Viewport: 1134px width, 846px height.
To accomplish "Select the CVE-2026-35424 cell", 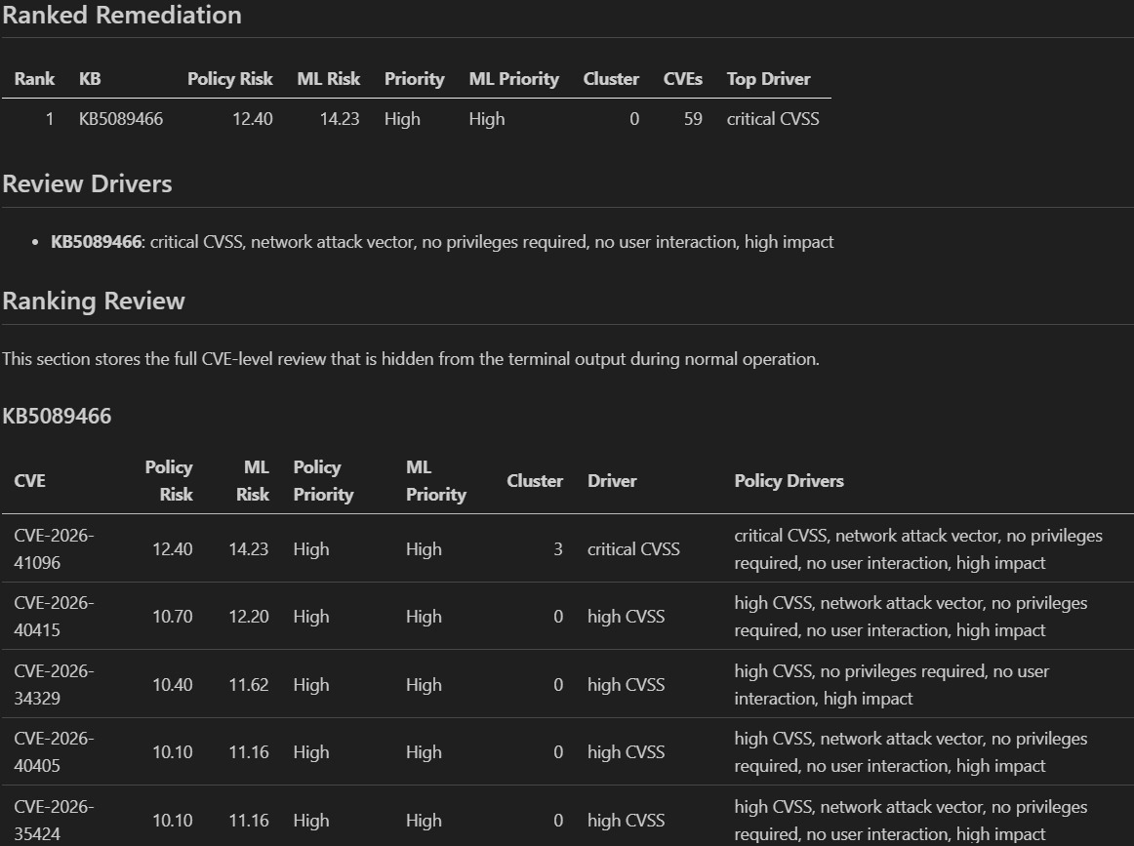I will tap(55, 820).
